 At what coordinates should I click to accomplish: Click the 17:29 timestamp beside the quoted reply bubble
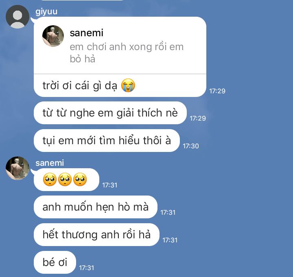tap(217, 91)
